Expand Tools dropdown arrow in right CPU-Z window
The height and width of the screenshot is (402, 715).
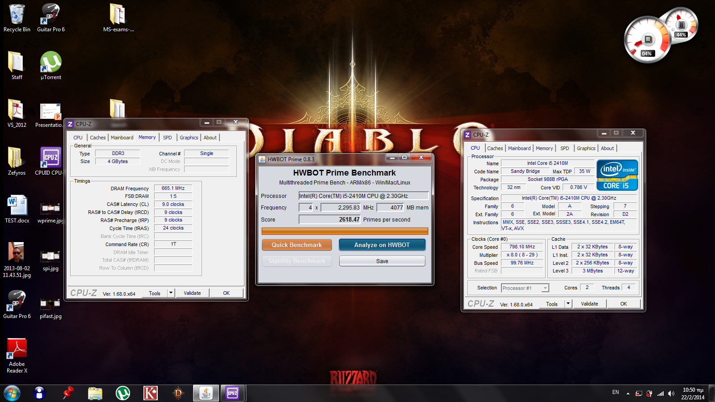click(568, 304)
